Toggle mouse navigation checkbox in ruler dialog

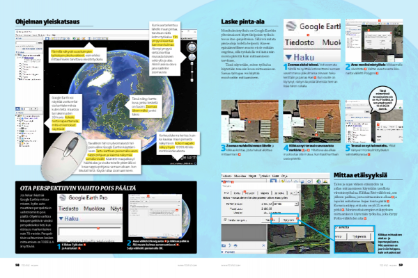226,220
